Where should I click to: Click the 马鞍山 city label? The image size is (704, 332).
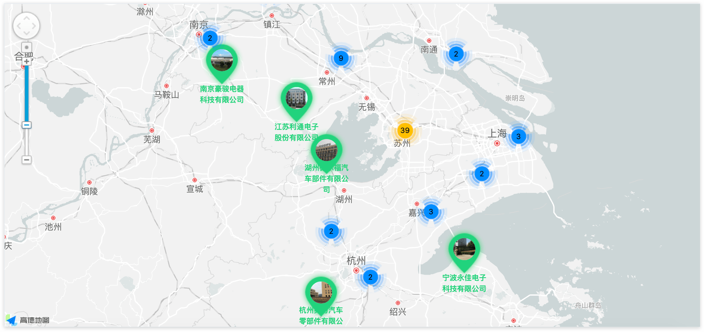[x=167, y=95]
